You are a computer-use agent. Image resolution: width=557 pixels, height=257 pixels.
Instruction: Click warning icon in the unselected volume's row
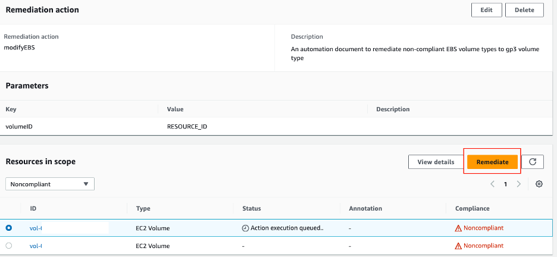point(458,246)
